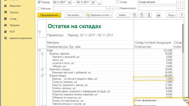The image size is (189, 106).
Task: Close the Отчет сформирован notification
Action: [x=186, y=100]
